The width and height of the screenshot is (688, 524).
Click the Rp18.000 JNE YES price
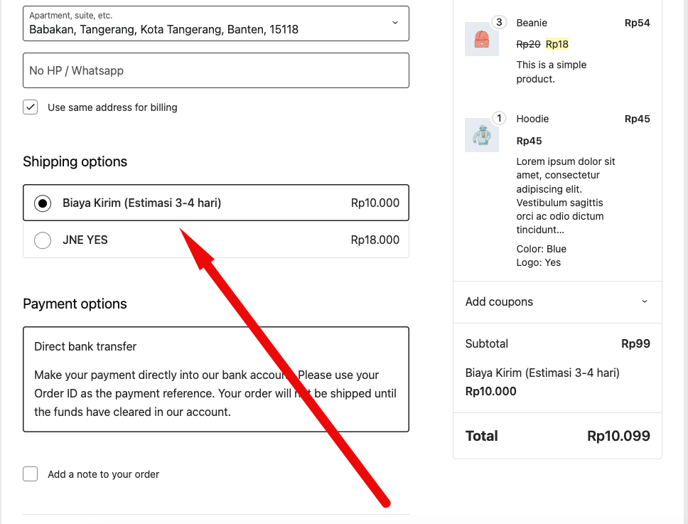click(x=375, y=240)
